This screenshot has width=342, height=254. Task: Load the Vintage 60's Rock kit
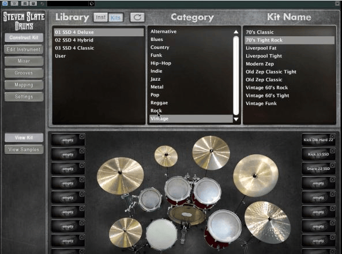pyautogui.click(x=289, y=88)
